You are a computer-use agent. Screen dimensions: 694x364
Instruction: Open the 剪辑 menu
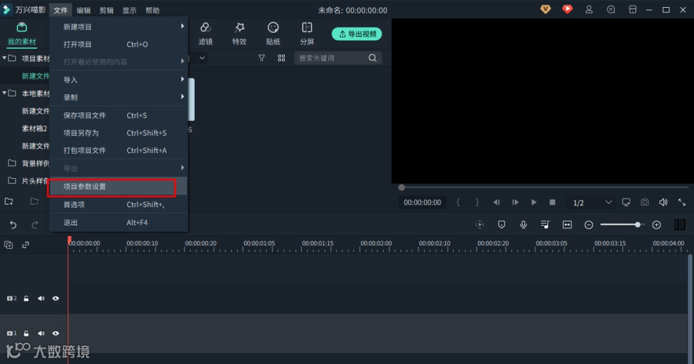click(x=107, y=10)
